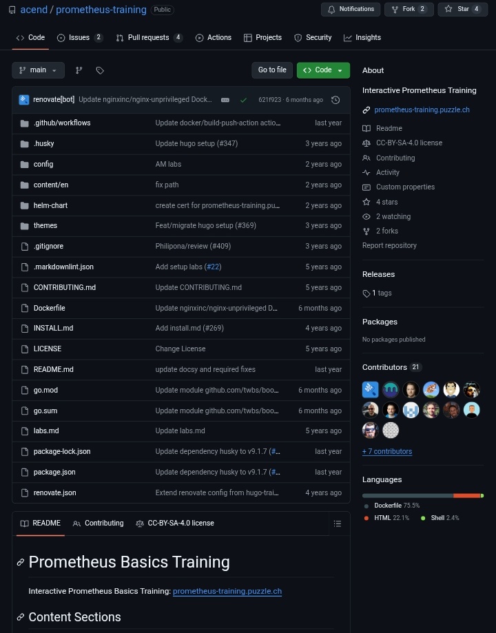Fork the repository
Viewport: 496px width, 633px height.
[409, 9]
